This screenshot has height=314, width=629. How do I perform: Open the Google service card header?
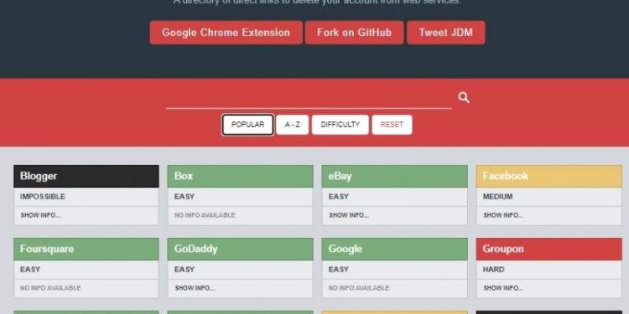pos(395,250)
